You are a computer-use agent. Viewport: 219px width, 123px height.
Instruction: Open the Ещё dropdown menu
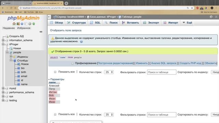tap(187, 23)
